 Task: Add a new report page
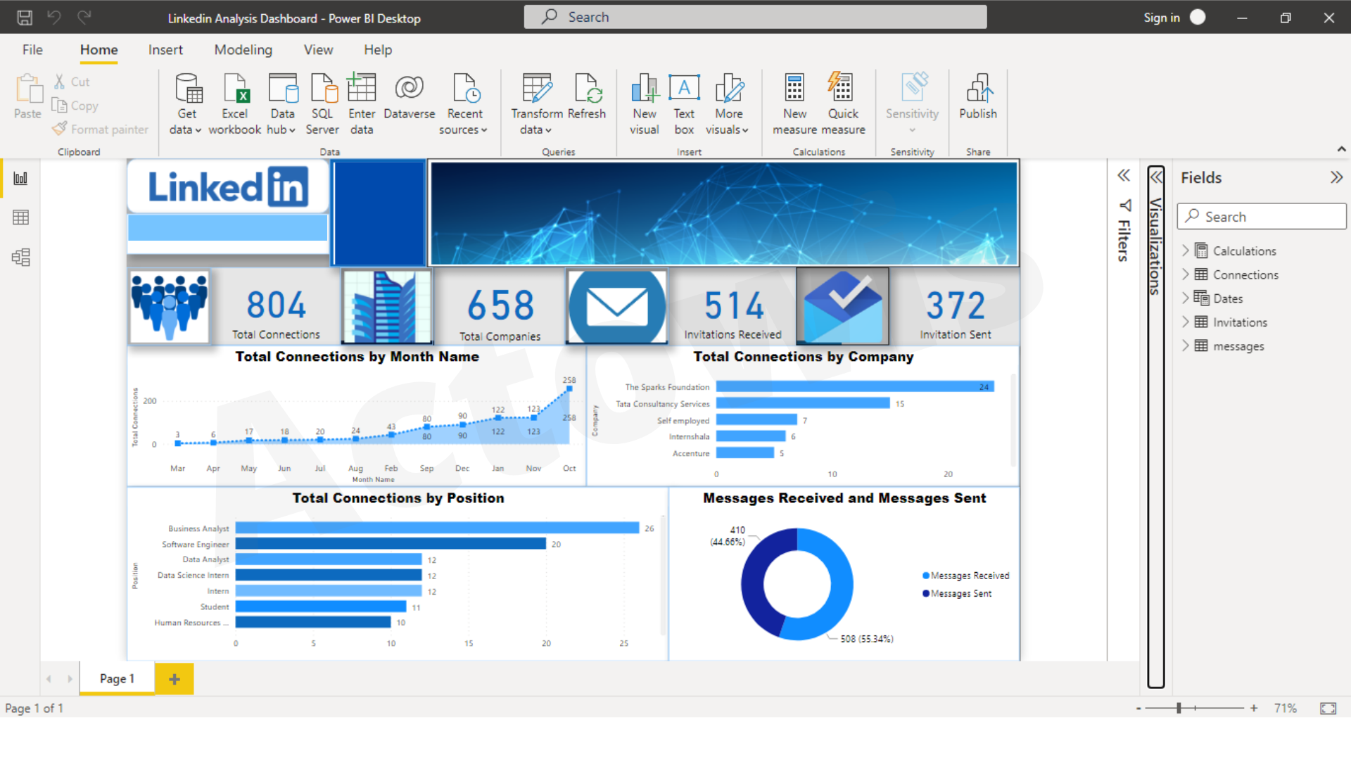click(x=175, y=678)
